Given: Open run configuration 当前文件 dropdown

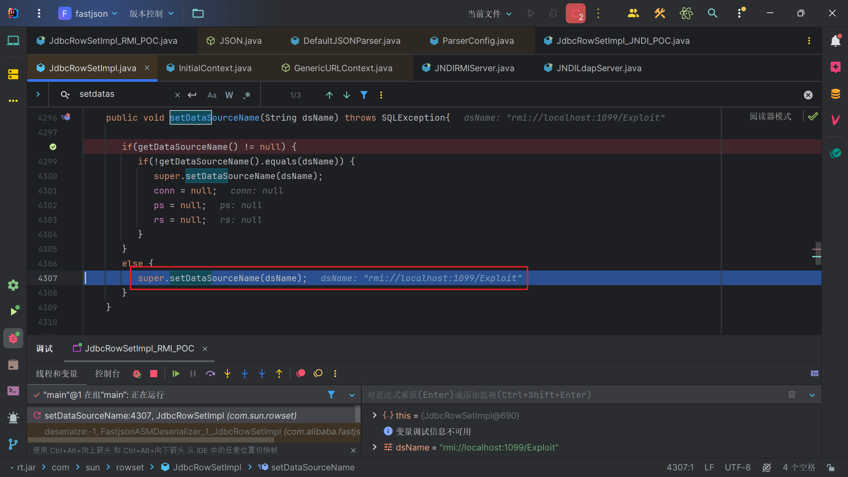Looking at the screenshot, I should pos(490,14).
